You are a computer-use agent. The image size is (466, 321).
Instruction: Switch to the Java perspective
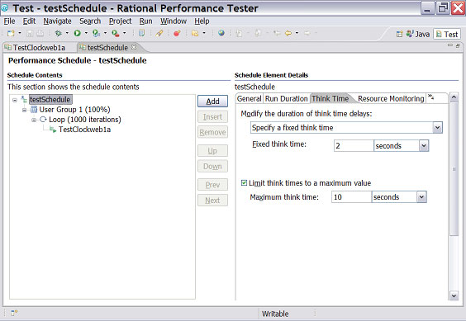(418, 34)
